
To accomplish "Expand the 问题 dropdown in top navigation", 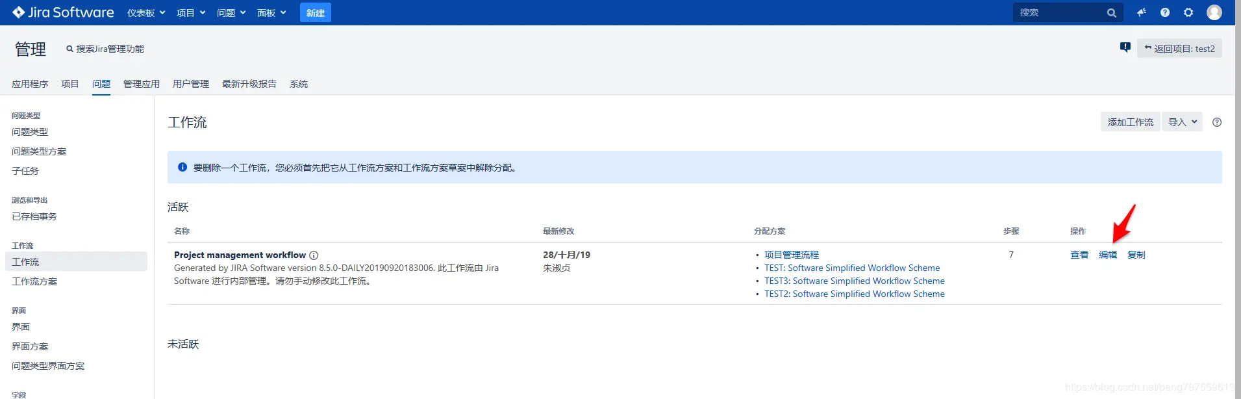I will (231, 12).
